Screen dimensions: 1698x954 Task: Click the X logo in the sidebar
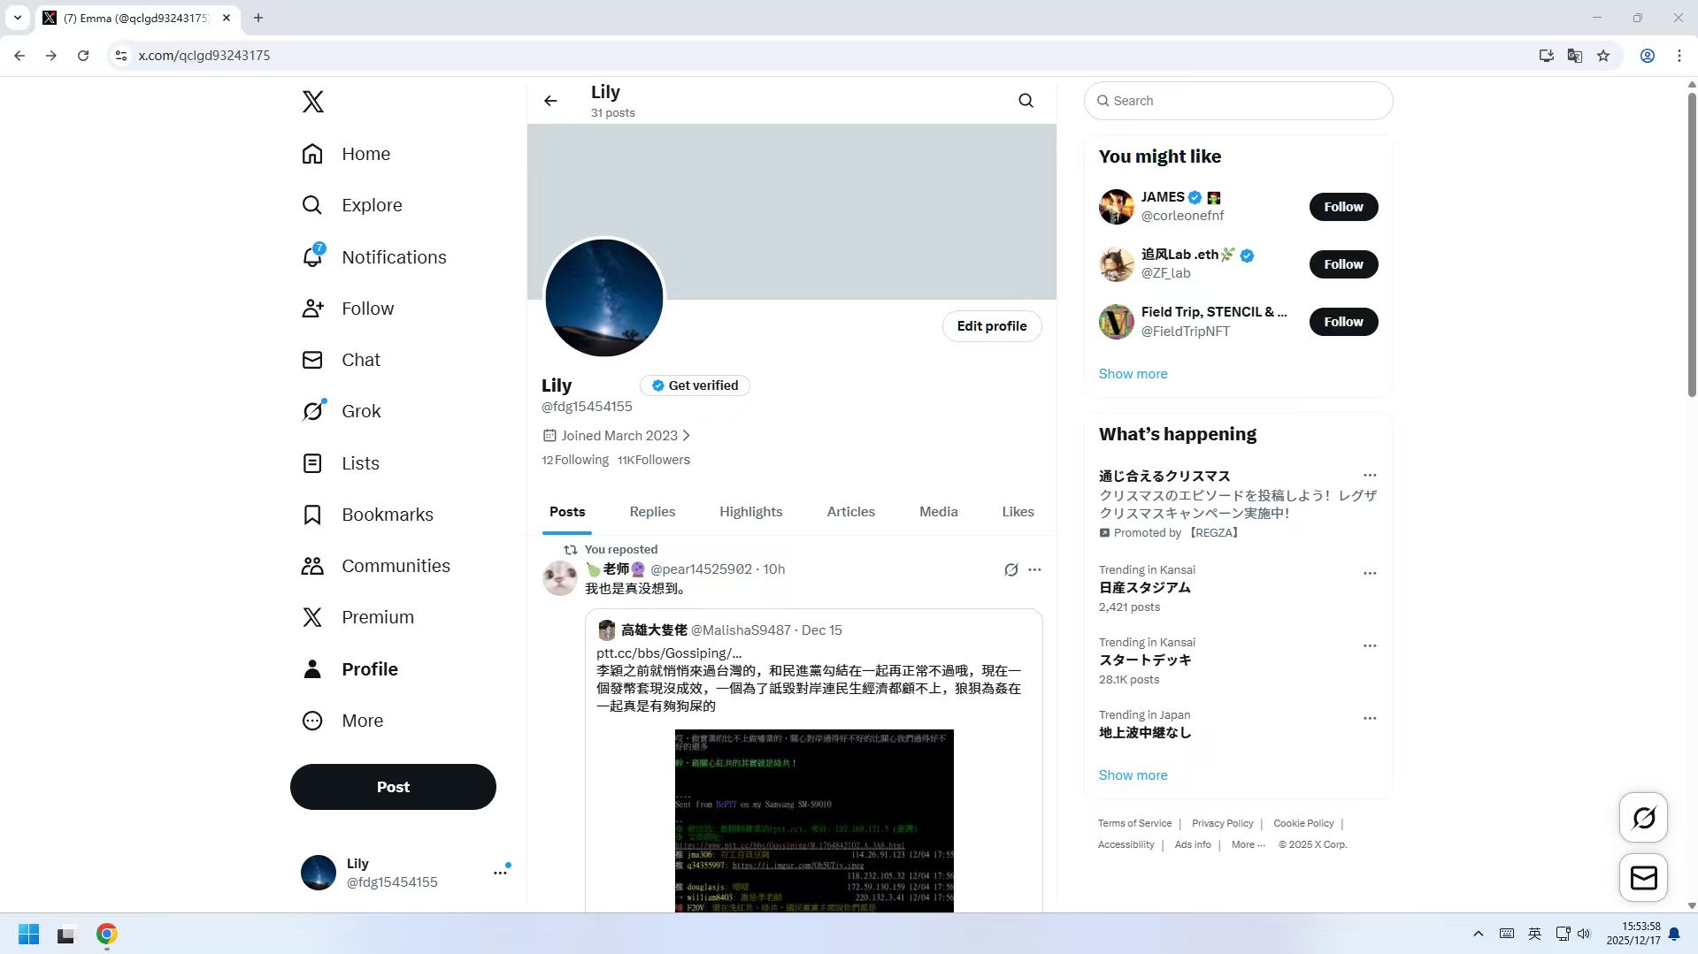pyautogui.click(x=312, y=102)
